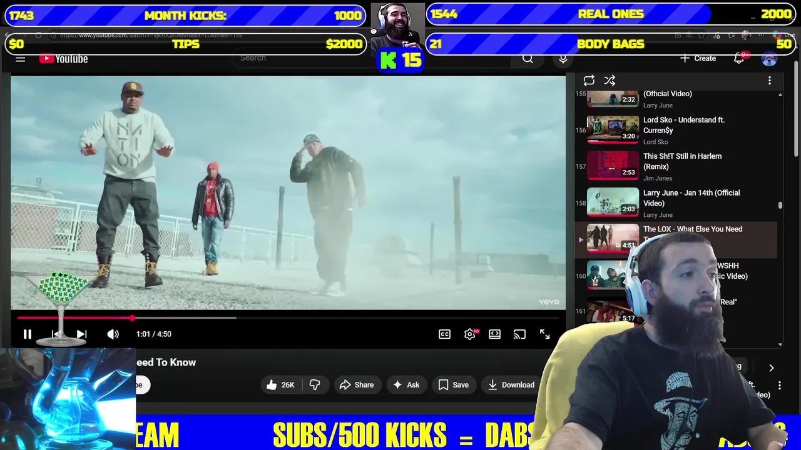Viewport: 801px width, 450px height.
Task: Download the video
Action: click(511, 385)
